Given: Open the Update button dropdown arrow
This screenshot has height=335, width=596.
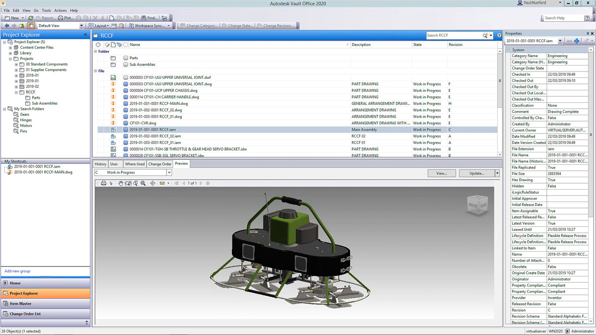Looking at the screenshot, I should pyautogui.click(x=497, y=173).
